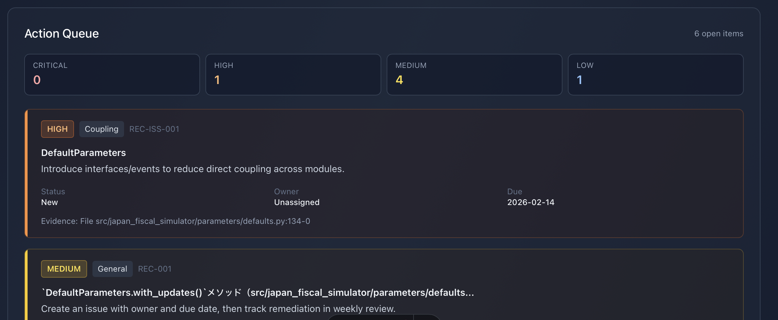Viewport: 778px width, 320px height.
Task: Open the REC-001 identifier
Action: pyautogui.click(x=155, y=269)
